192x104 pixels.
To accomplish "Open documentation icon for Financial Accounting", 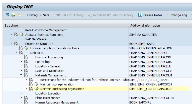I will click(x=26, y=57).
